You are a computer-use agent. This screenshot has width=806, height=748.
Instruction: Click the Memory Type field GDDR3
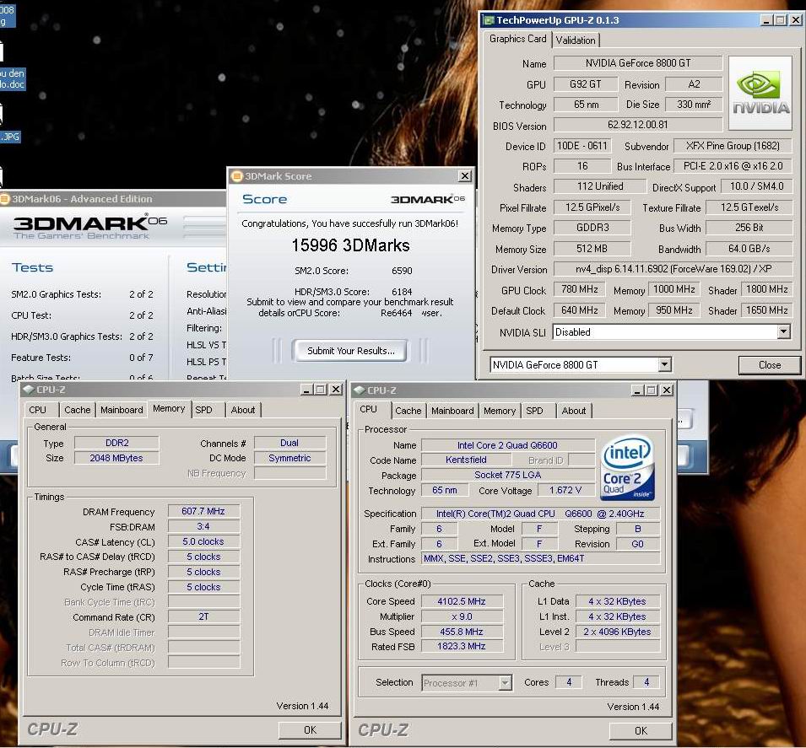click(x=592, y=228)
